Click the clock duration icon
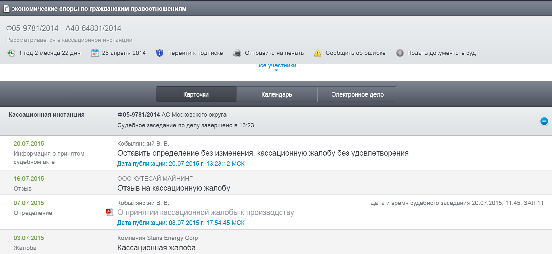The image size is (552, 254). click(11, 53)
